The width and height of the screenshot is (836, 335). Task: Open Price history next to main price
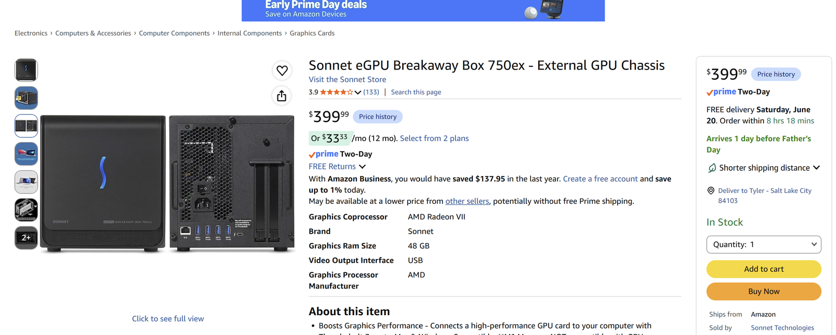[377, 117]
